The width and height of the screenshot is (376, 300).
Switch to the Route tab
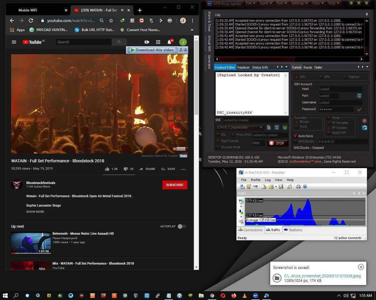pos(308,67)
